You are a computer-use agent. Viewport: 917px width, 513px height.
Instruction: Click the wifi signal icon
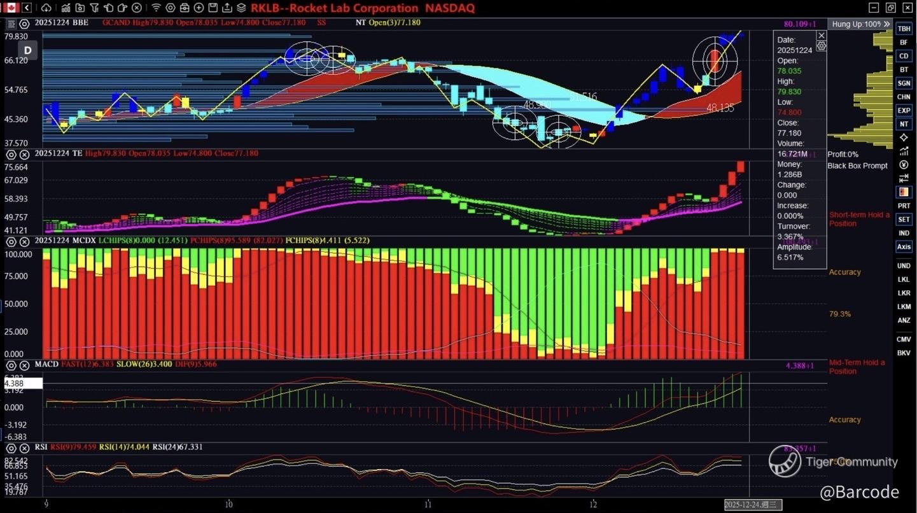click(x=156, y=8)
